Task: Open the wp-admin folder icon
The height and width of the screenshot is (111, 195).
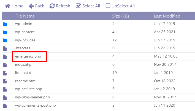Action: [x=5, y=24]
